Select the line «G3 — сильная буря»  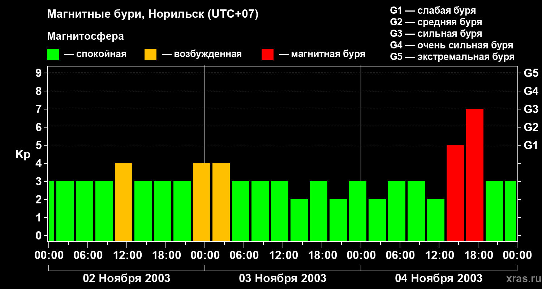pyautogui.click(x=436, y=34)
